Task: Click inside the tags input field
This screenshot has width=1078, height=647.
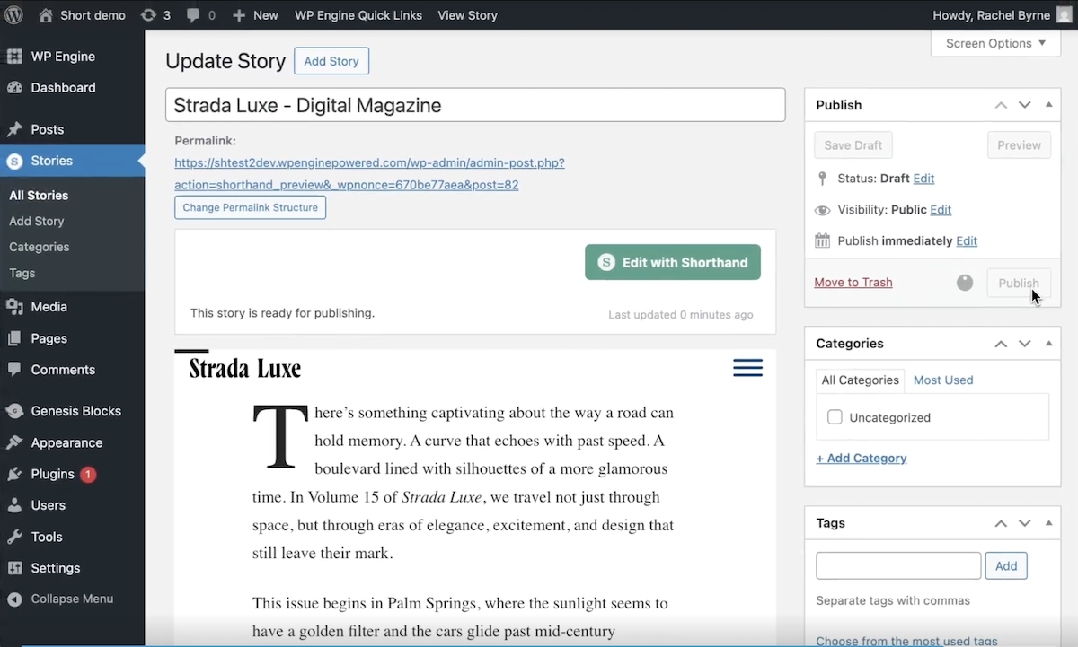Action: 897,565
